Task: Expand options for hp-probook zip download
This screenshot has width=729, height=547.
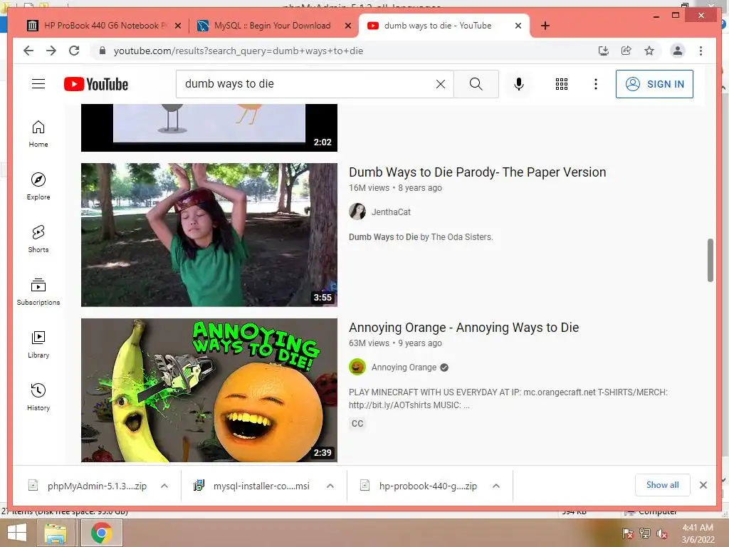Action: pyautogui.click(x=496, y=486)
